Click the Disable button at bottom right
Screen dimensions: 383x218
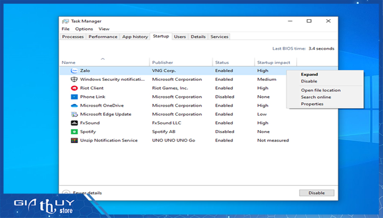coord(316,193)
